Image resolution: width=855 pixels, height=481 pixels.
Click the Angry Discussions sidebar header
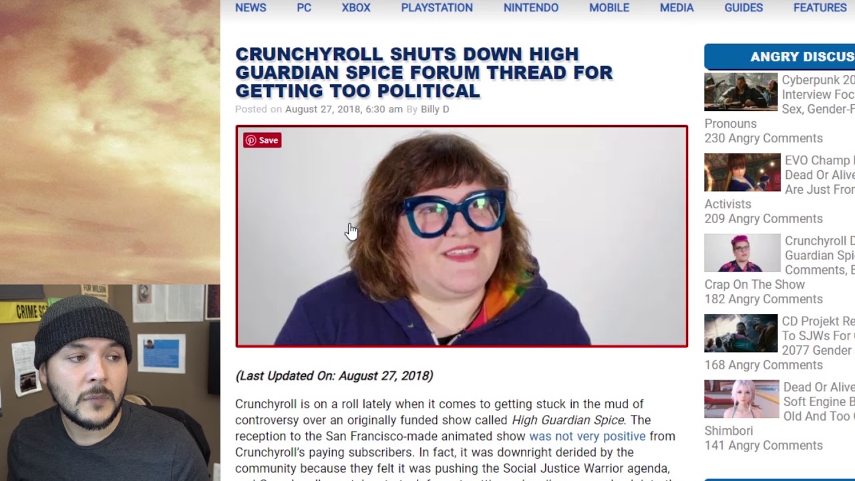pos(780,57)
